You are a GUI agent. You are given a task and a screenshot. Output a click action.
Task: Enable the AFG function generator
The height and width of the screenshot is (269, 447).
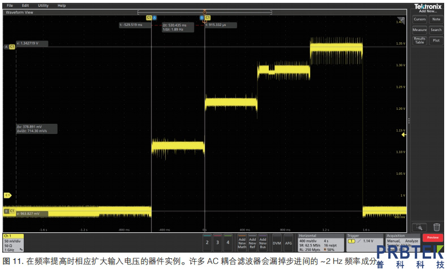289,242
